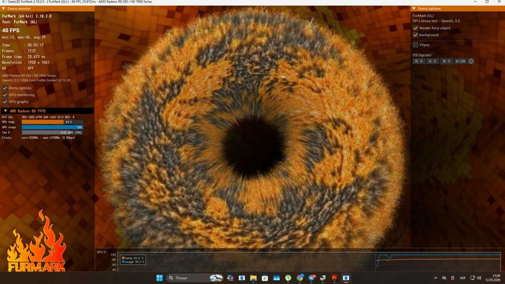Click the Frames 7737 line
Image resolution: width=505 pixels, height=284 pixels.
tap(19, 51)
